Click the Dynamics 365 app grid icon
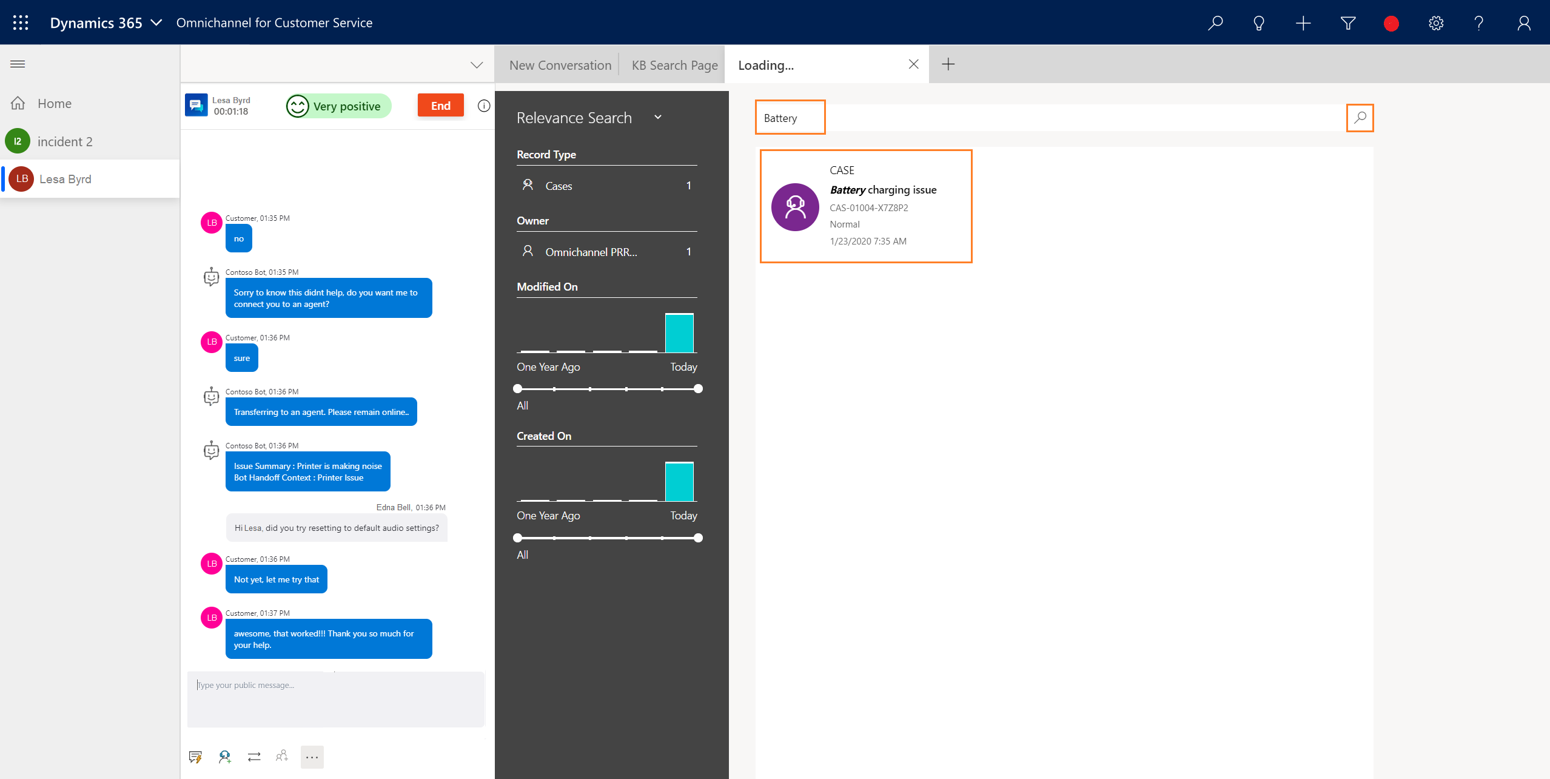 (x=20, y=22)
